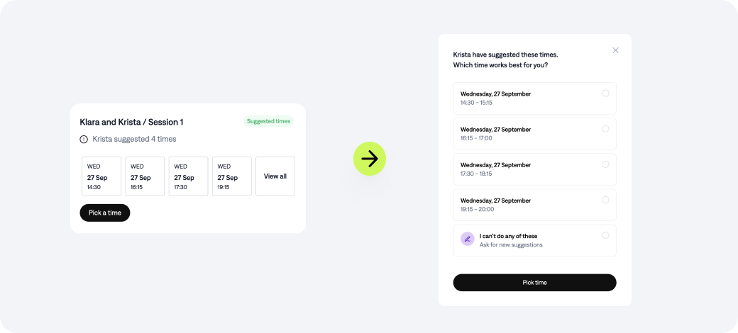Click the Suggested times status badge

(268, 121)
